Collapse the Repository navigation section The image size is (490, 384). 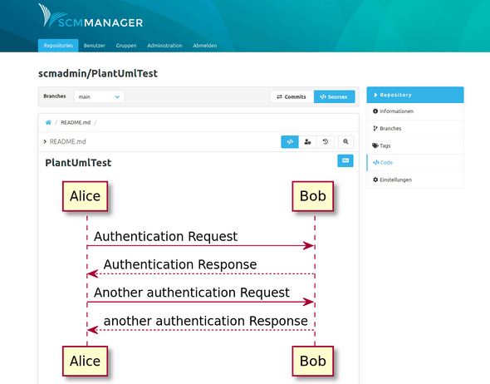coord(415,95)
